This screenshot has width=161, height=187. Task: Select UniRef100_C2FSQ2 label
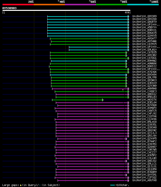(144, 178)
